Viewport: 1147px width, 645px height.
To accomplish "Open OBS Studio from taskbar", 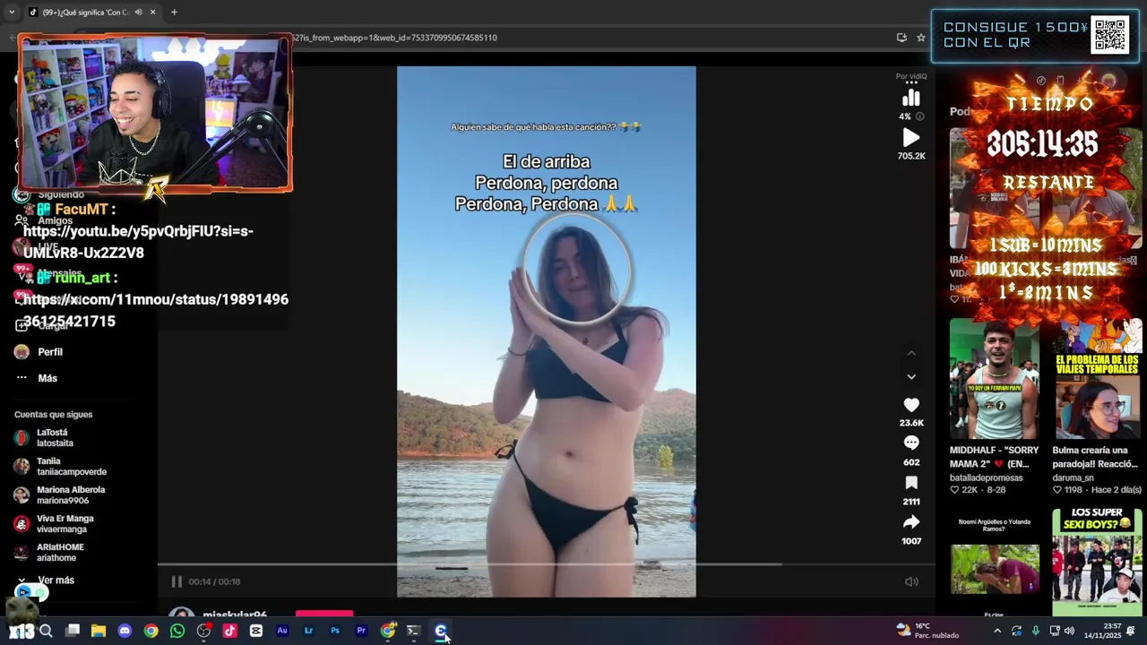I will tap(203, 631).
